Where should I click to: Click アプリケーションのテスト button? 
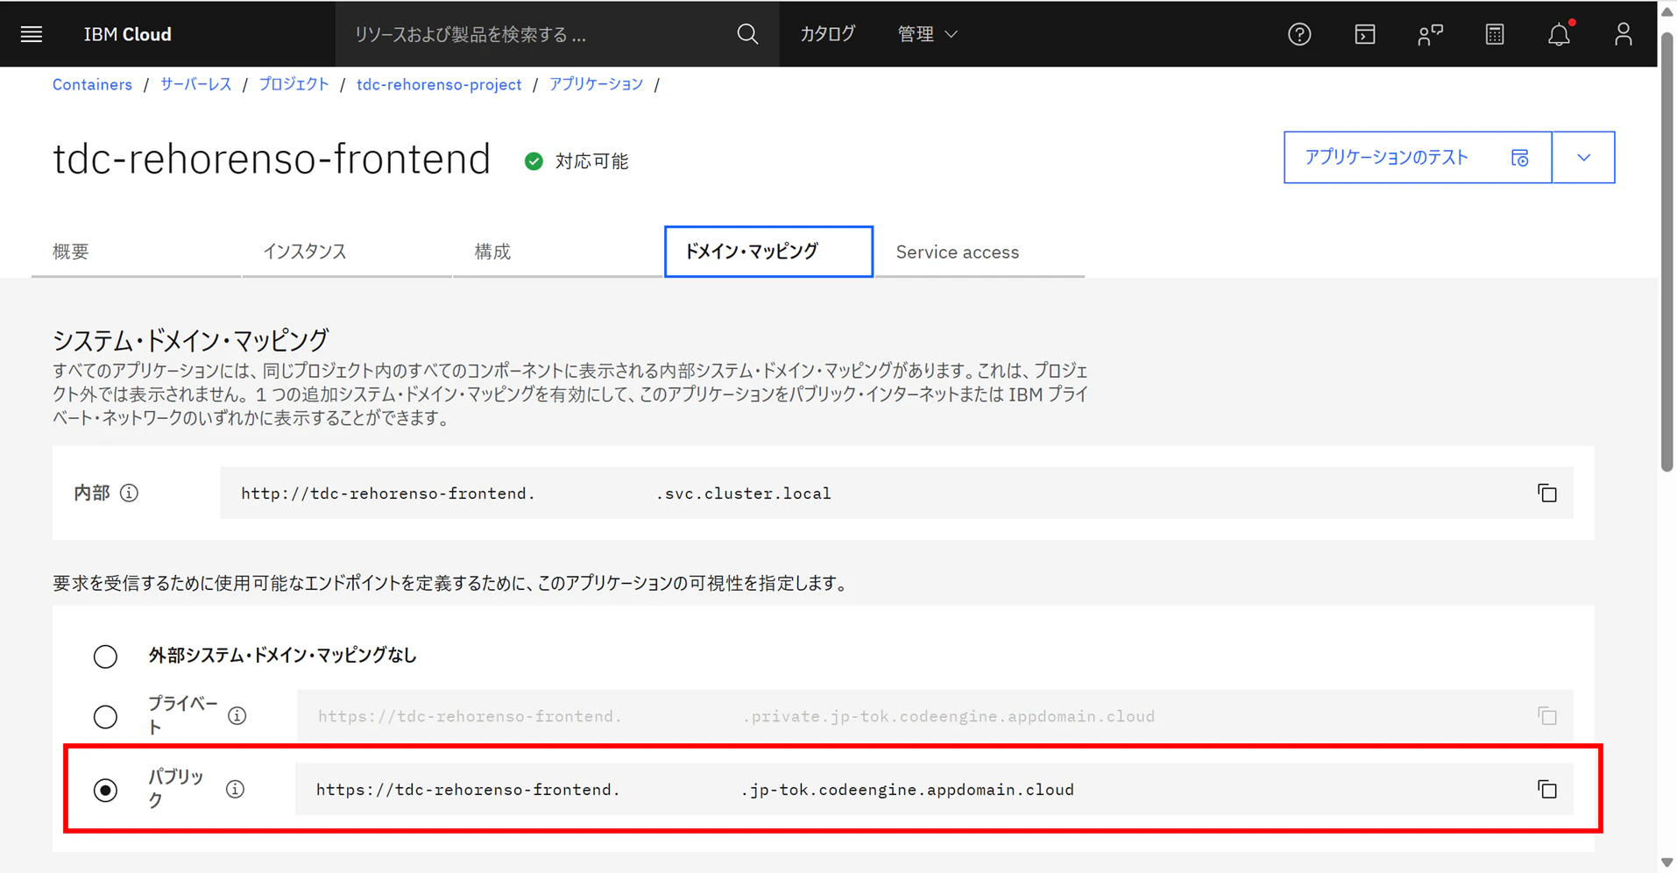click(x=1418, y=158)
